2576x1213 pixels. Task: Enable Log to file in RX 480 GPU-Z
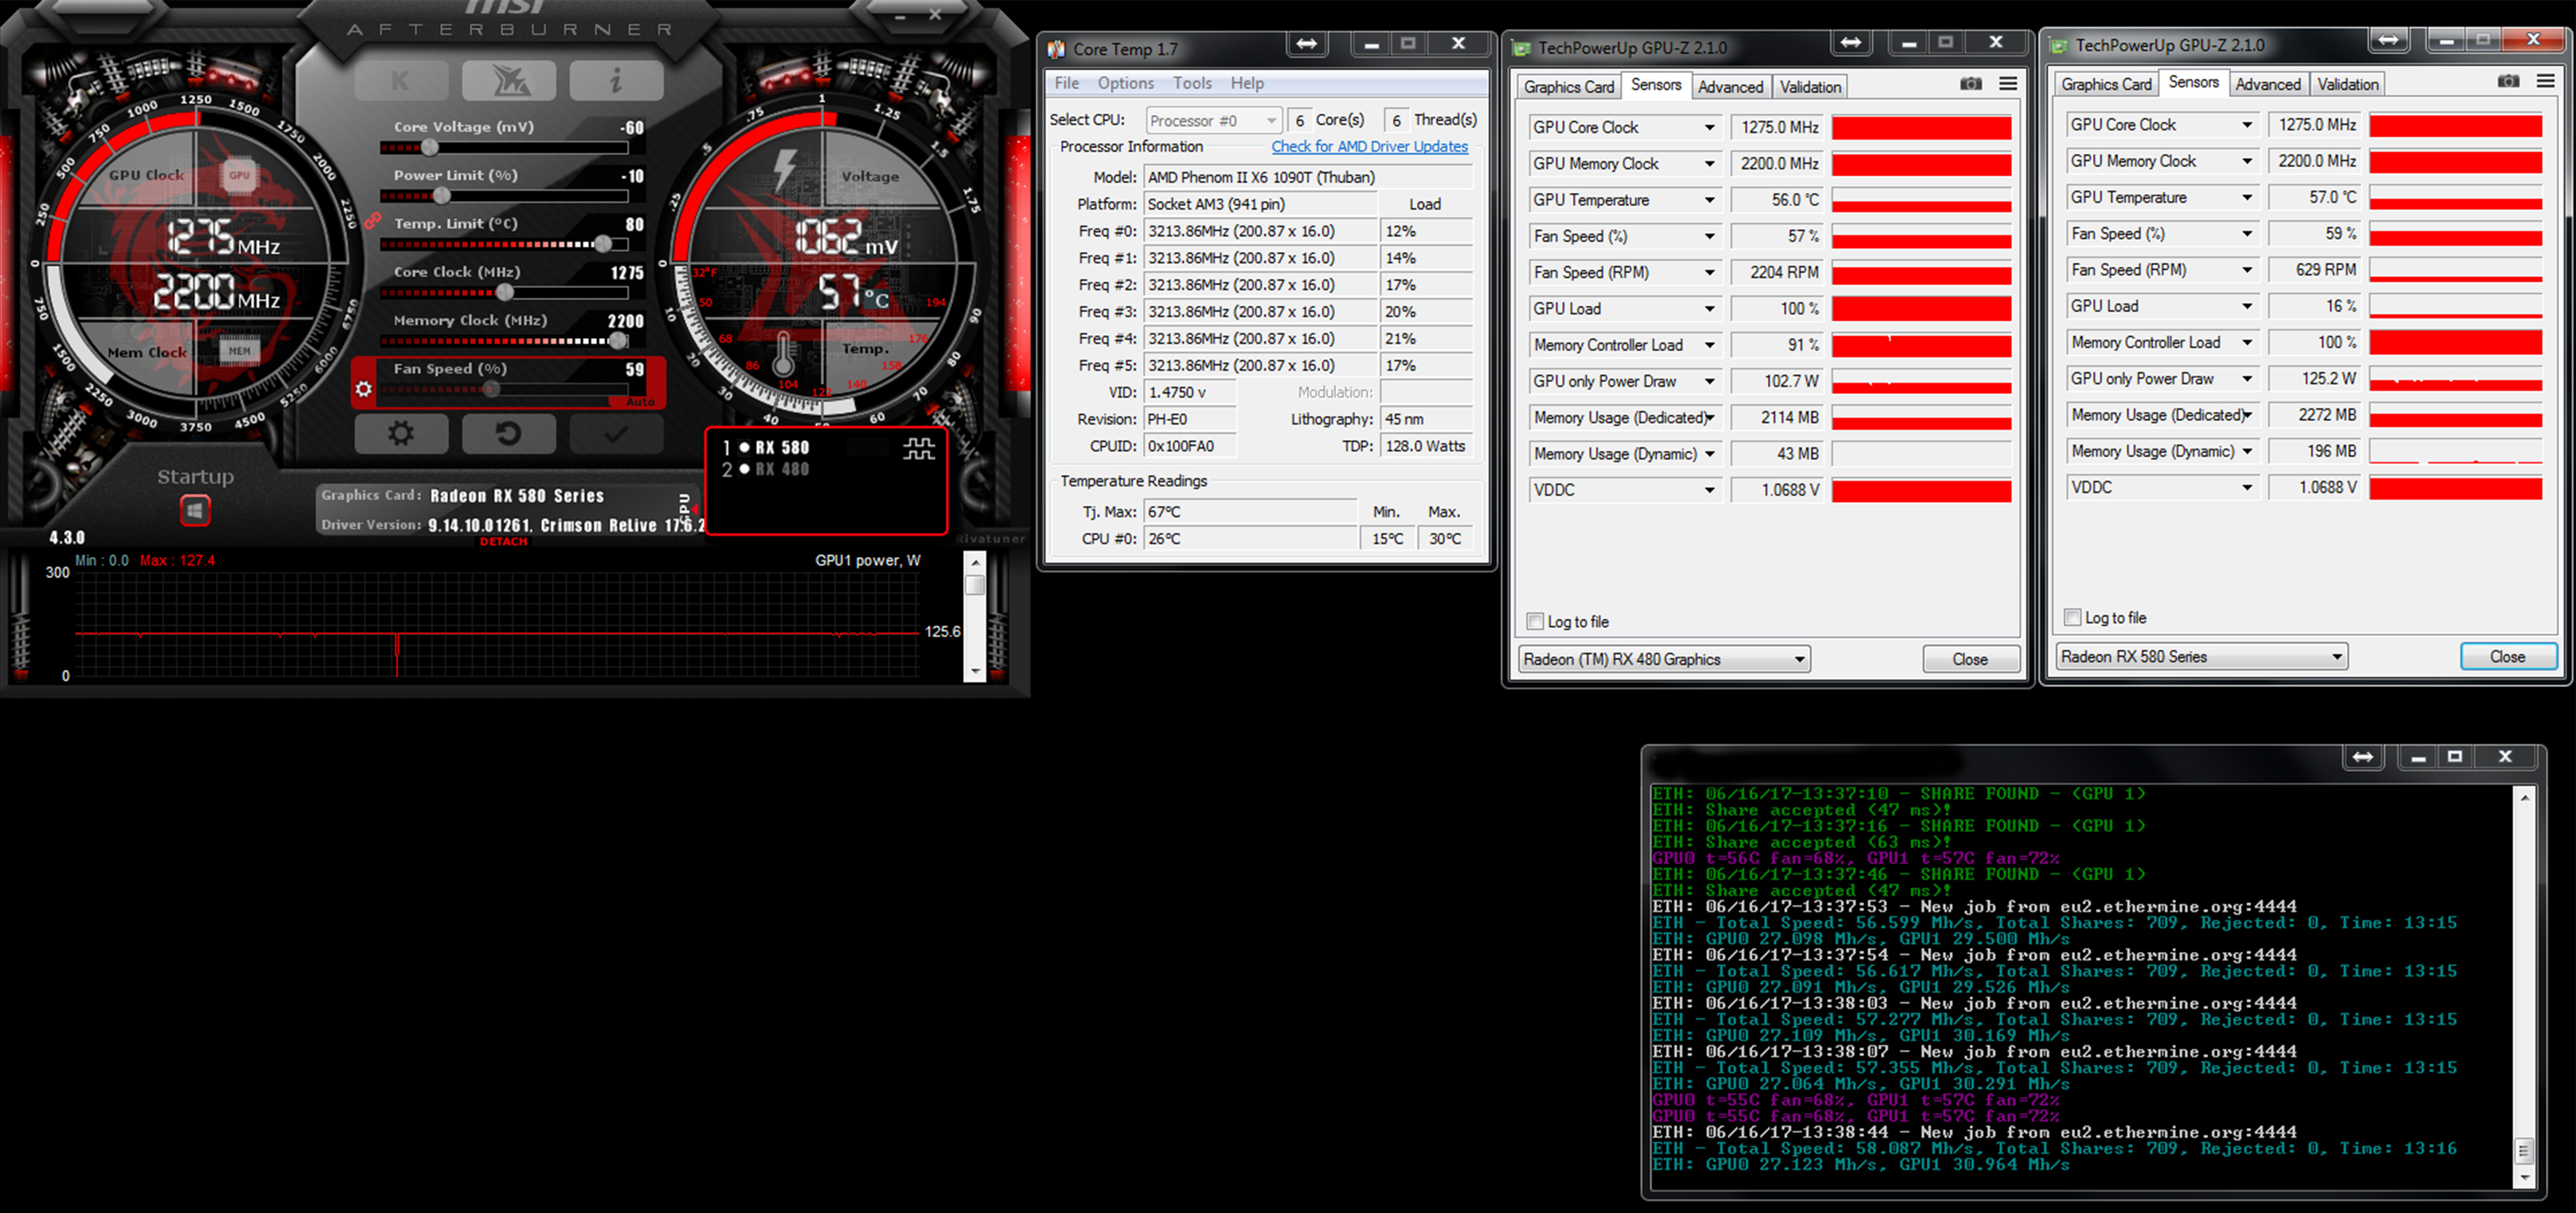(x=1535, y=621)
